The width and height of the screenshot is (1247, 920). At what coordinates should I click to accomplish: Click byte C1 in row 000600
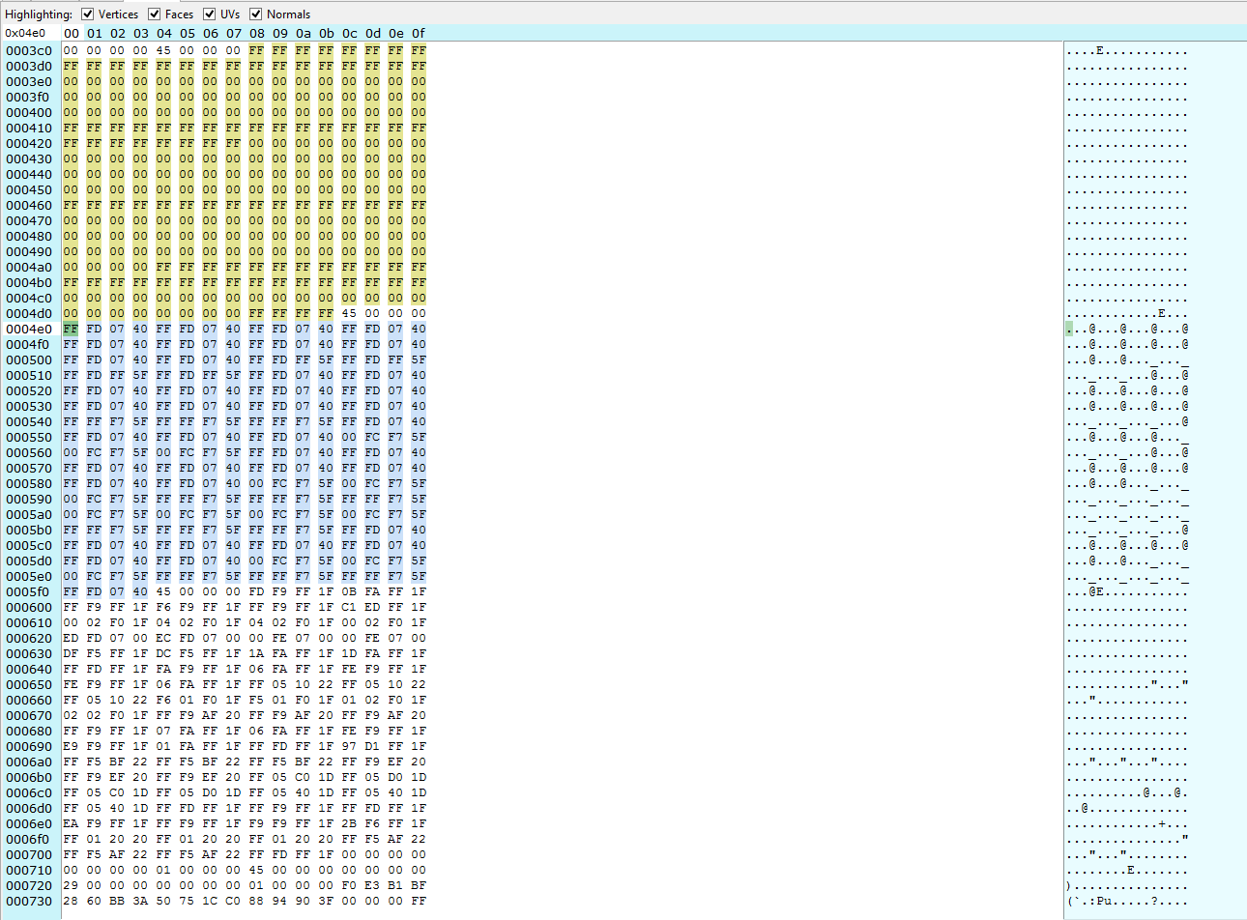point(349,606)
